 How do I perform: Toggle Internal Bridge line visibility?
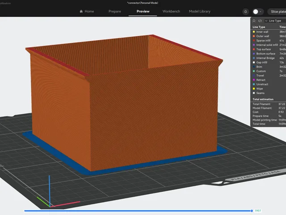tap(269, 58)
